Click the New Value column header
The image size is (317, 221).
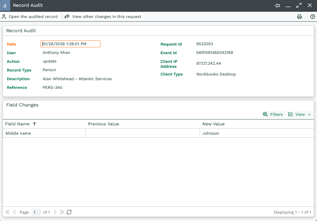(213, 124)
